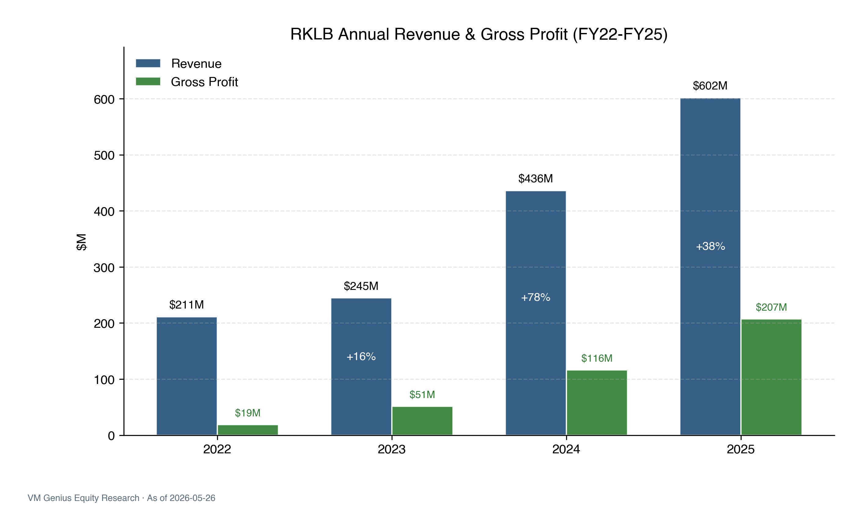Click the 'Revenue' legend label

coord(196,64)
